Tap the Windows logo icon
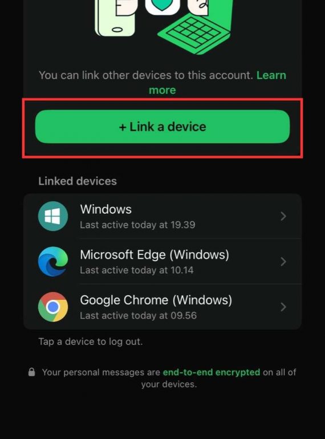 [x=53, y=216]
